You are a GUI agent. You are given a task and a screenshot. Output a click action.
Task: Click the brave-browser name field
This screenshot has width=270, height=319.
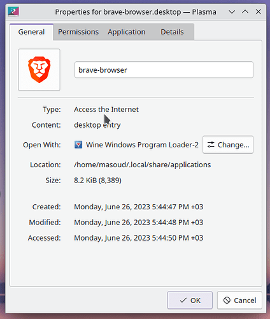click(x=164, y=70)
